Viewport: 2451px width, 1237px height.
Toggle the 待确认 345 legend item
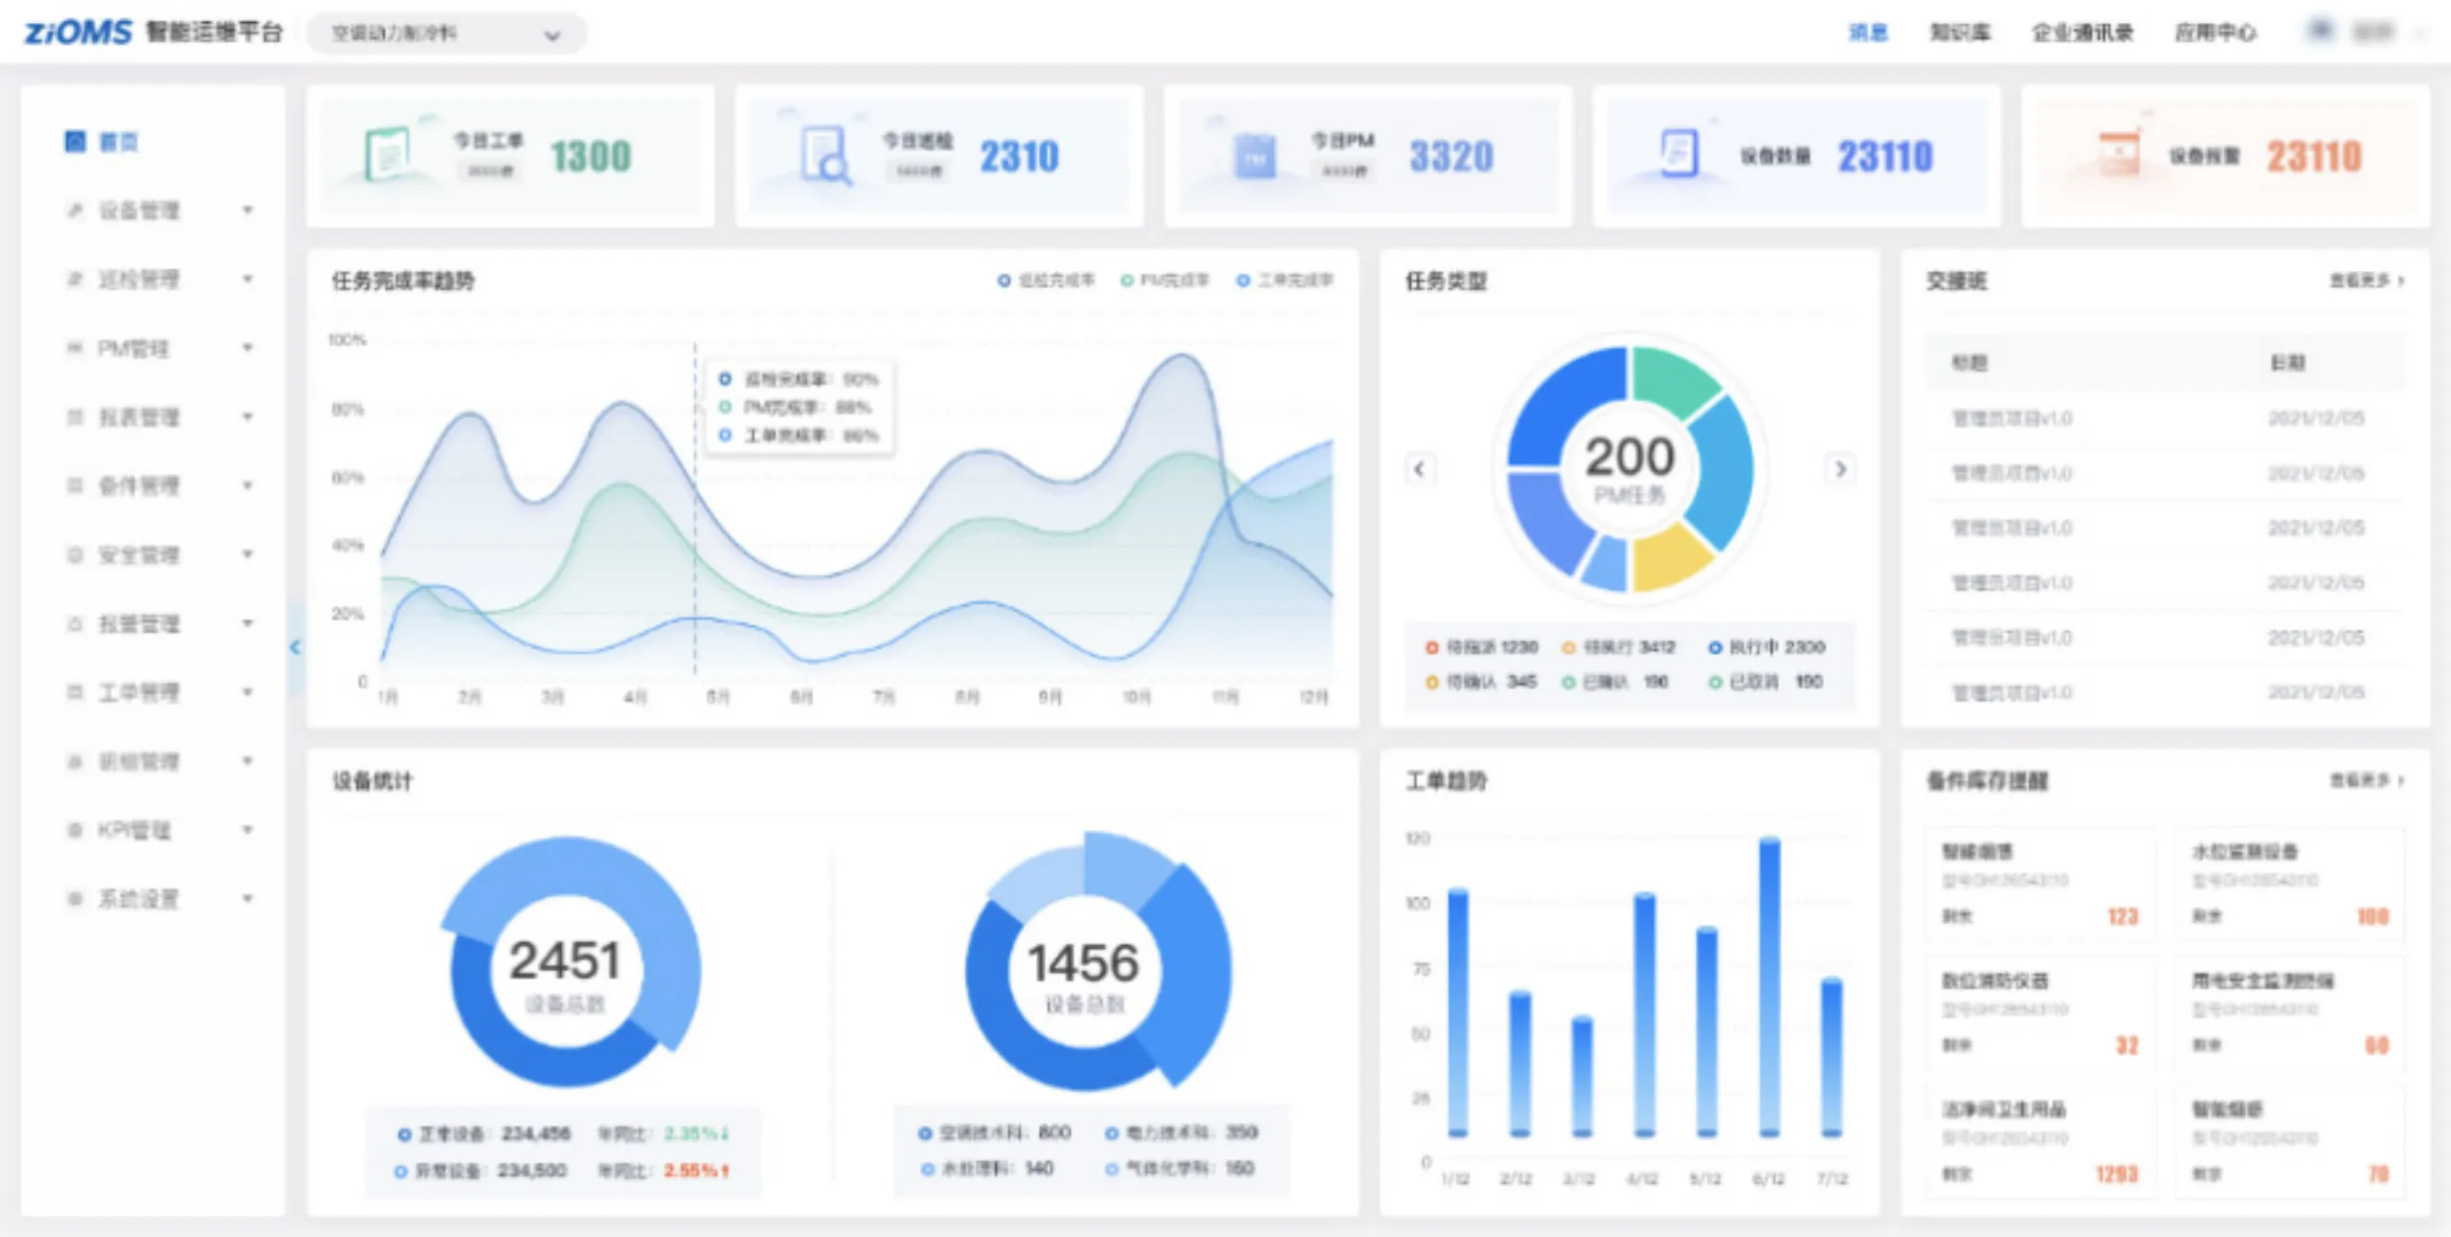pos(1481,683)
